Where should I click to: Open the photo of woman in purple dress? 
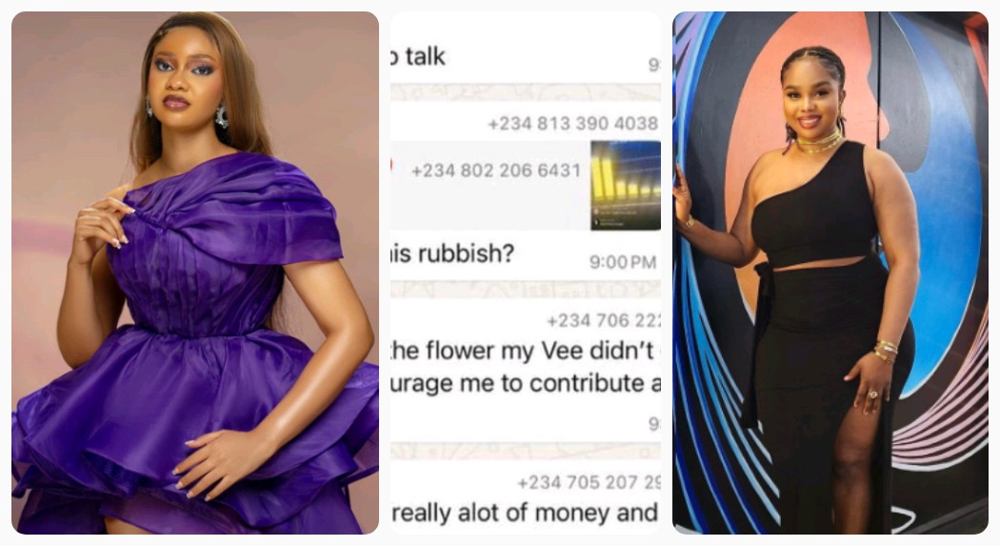195,273
